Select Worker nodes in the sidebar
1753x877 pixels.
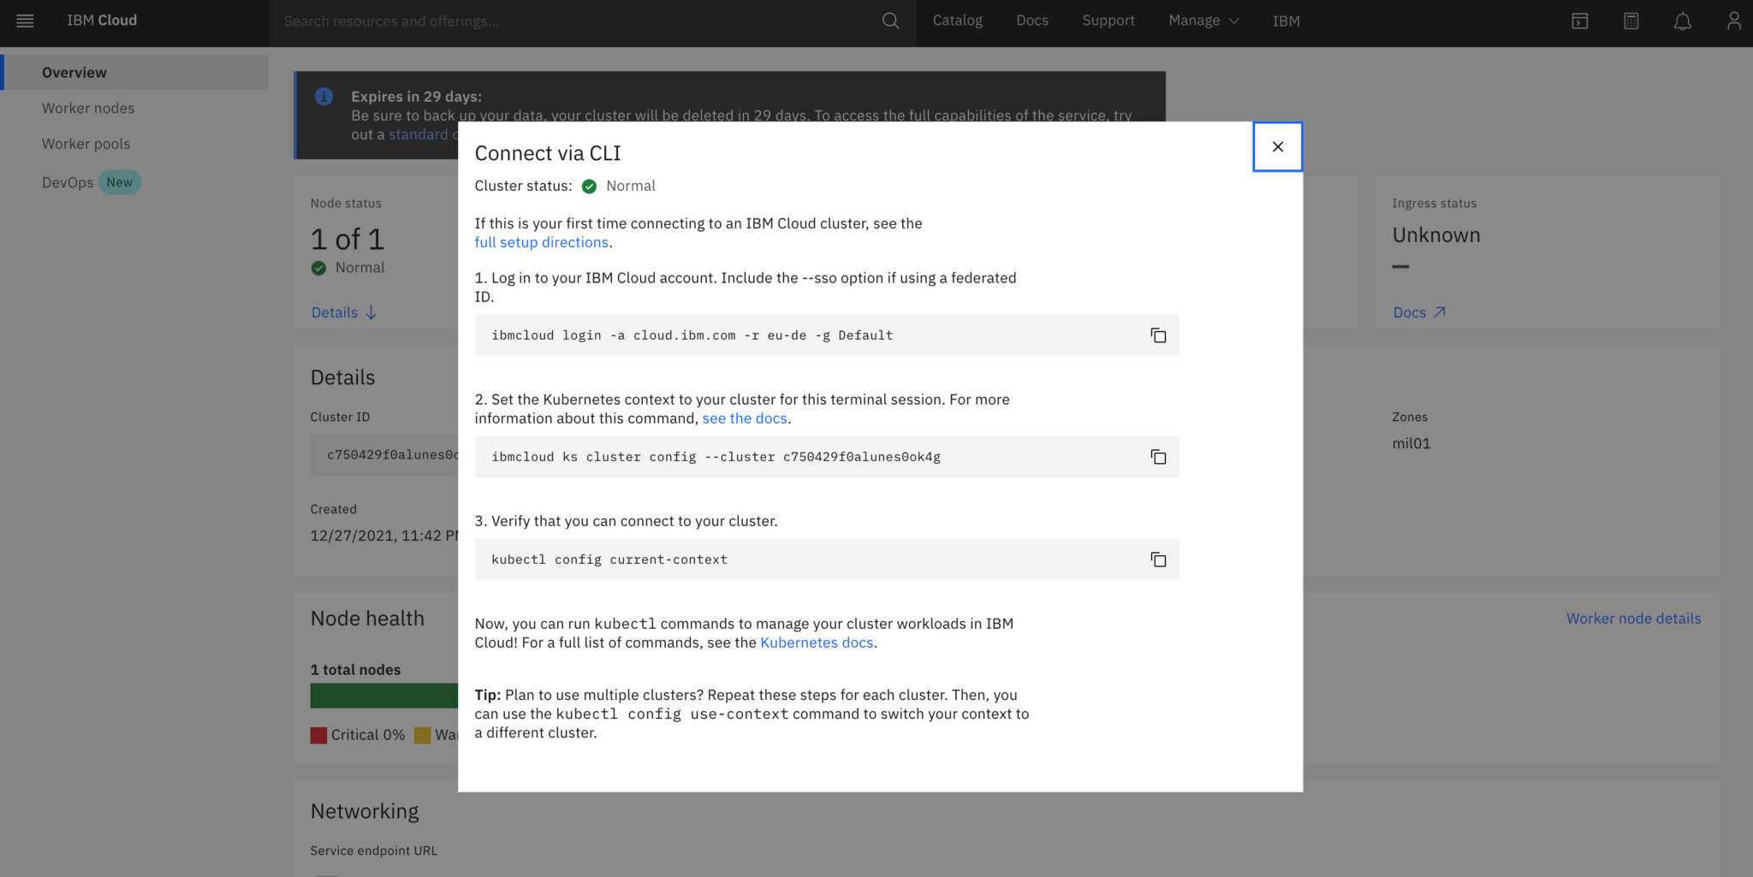coord(88,109)
